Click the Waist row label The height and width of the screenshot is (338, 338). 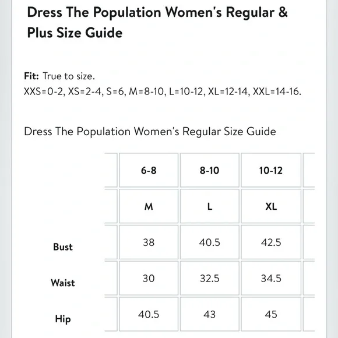pyautogui.click(x=63, y=283)
